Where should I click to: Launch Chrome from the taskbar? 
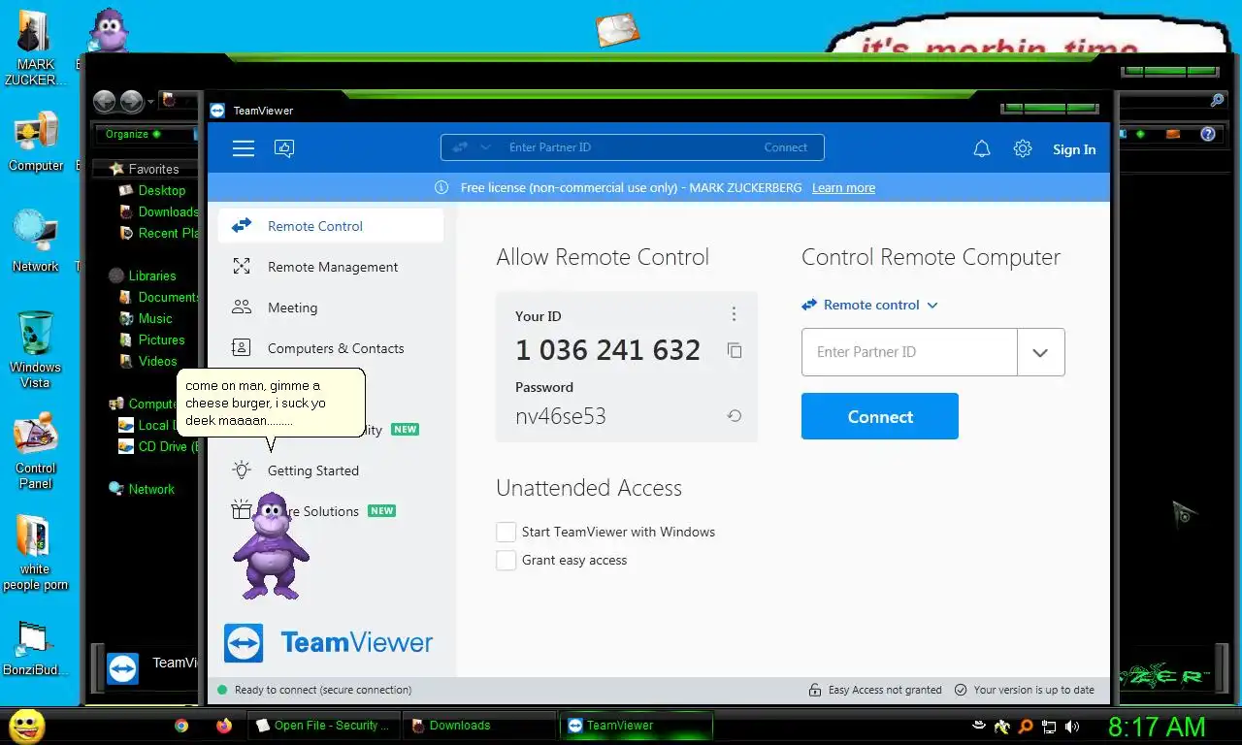(x=181, y=725)
